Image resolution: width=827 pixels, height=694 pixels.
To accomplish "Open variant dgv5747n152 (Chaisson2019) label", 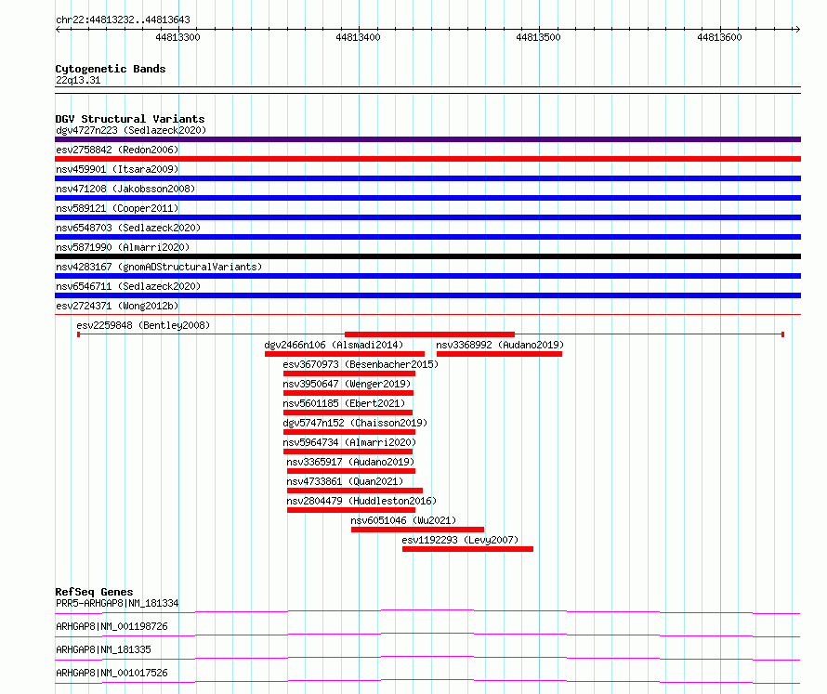I will (x=355, y=423).
